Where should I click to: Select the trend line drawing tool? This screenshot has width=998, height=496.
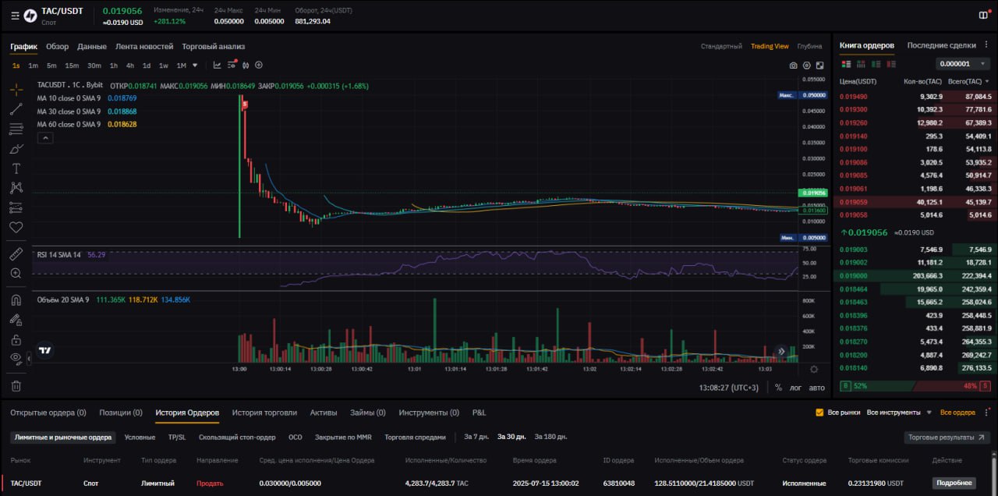click(x=16, y=109)
